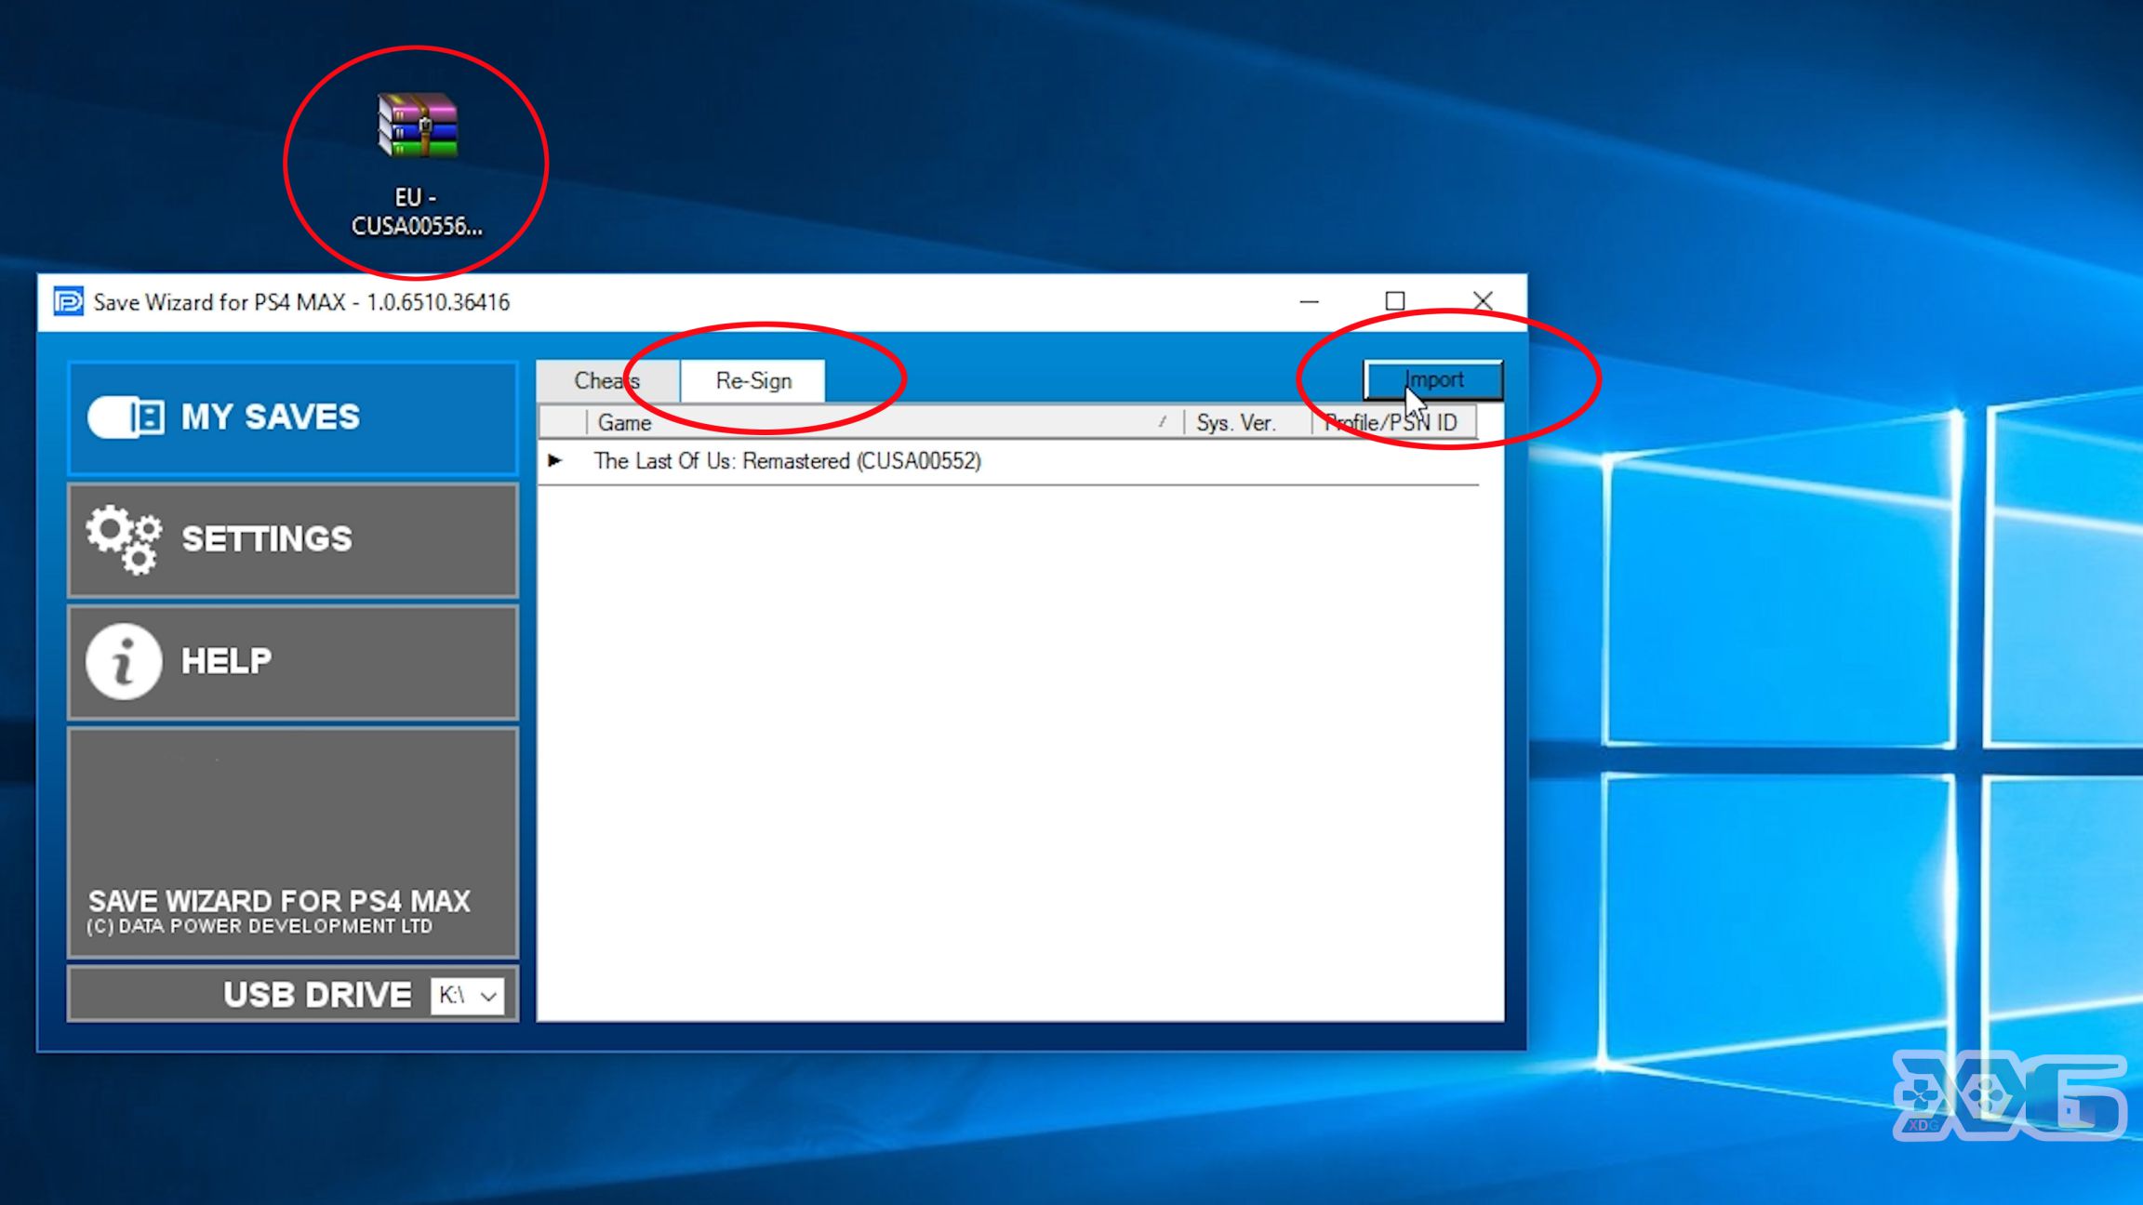Select the EU - CUSA00556 RAR archive on desktop
The width and height of the screenshot is (2143, 1205).
(417, 165)
